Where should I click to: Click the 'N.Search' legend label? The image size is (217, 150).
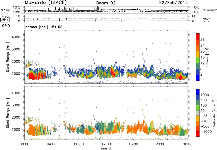pos(209,10)
